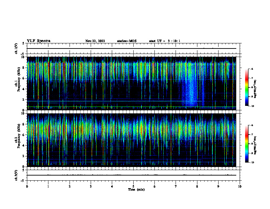The width and height of the screenshot is (270, 209).
Task: Click the "-10" value on ch.2 colorbar
Action: coord(252,163)
